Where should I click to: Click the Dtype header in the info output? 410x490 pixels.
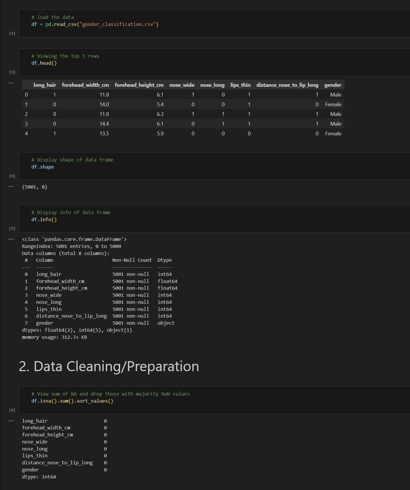pyautogui.click(x=164, y=260)
